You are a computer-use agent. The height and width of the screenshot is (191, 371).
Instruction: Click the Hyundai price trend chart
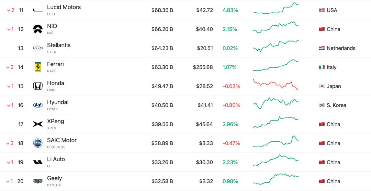276,103
